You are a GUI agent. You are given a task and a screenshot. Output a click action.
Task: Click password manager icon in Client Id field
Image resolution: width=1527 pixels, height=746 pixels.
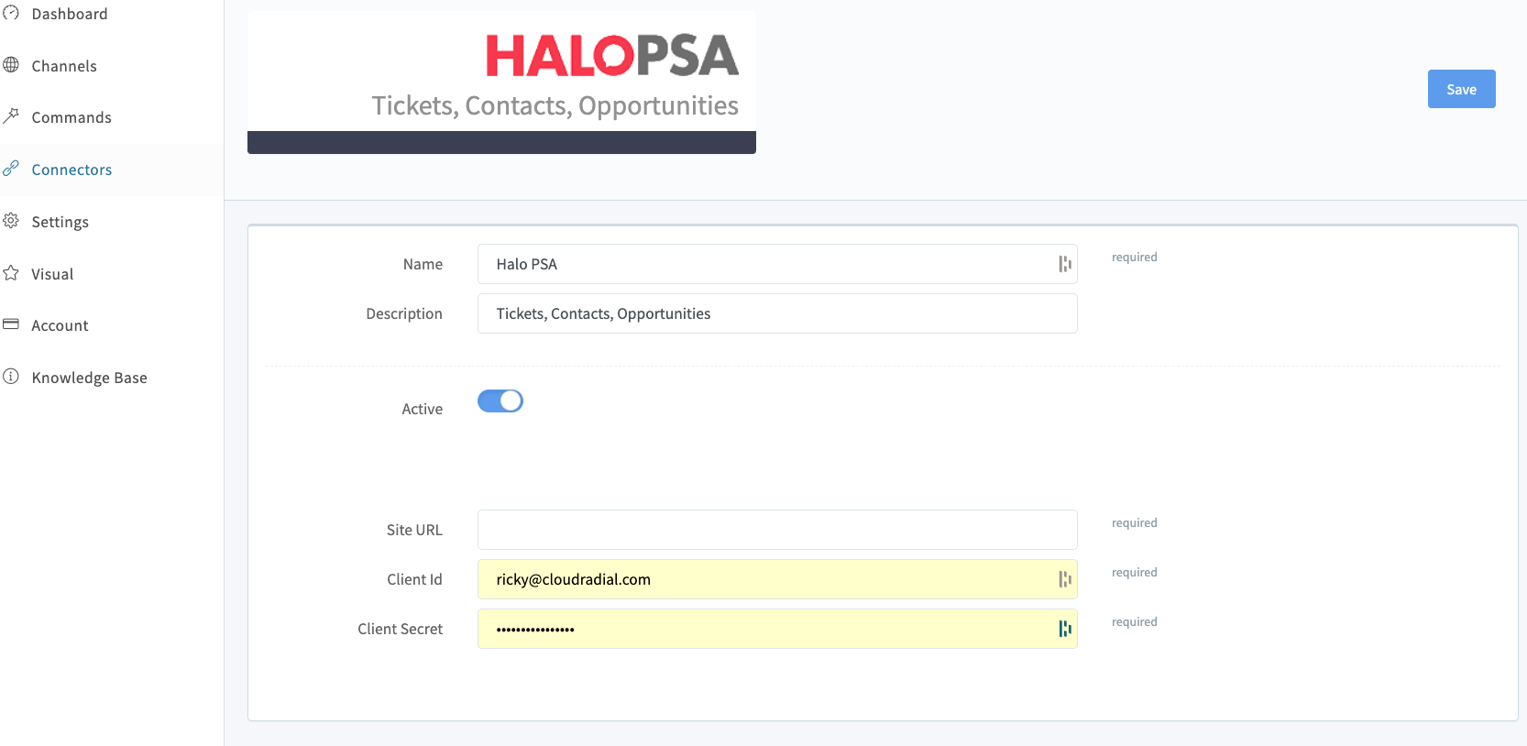1064,579
